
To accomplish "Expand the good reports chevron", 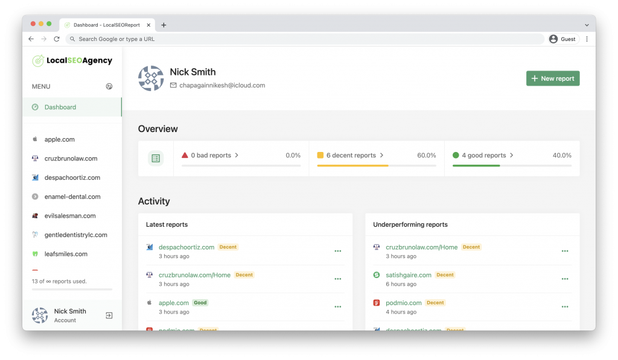I will pyautogui.click(x=512, y=155).
